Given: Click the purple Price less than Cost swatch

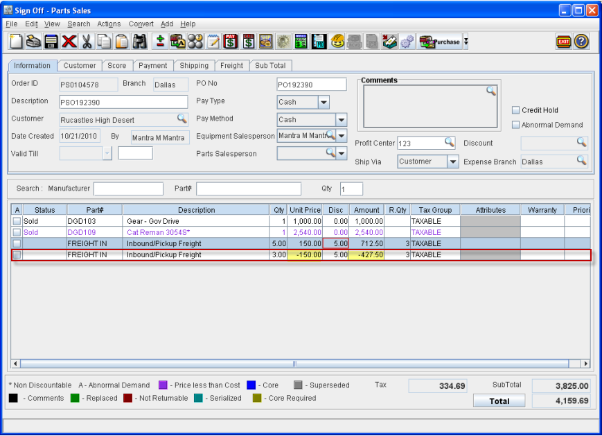Looking at the screenshot, I should (163, 385).
